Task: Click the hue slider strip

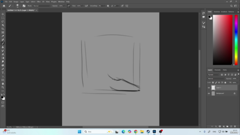Action: point(236,40)
